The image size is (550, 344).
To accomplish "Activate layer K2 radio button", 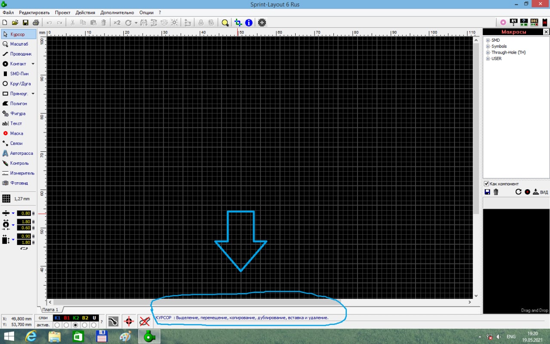I will pyautogui.click(x=76, y=325).
